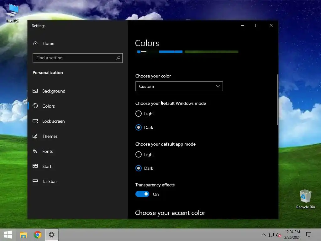The height and width of the screenshot is (241, 321).
Task: Select Light for default Windows mode
Action: (x=145, y=114)
